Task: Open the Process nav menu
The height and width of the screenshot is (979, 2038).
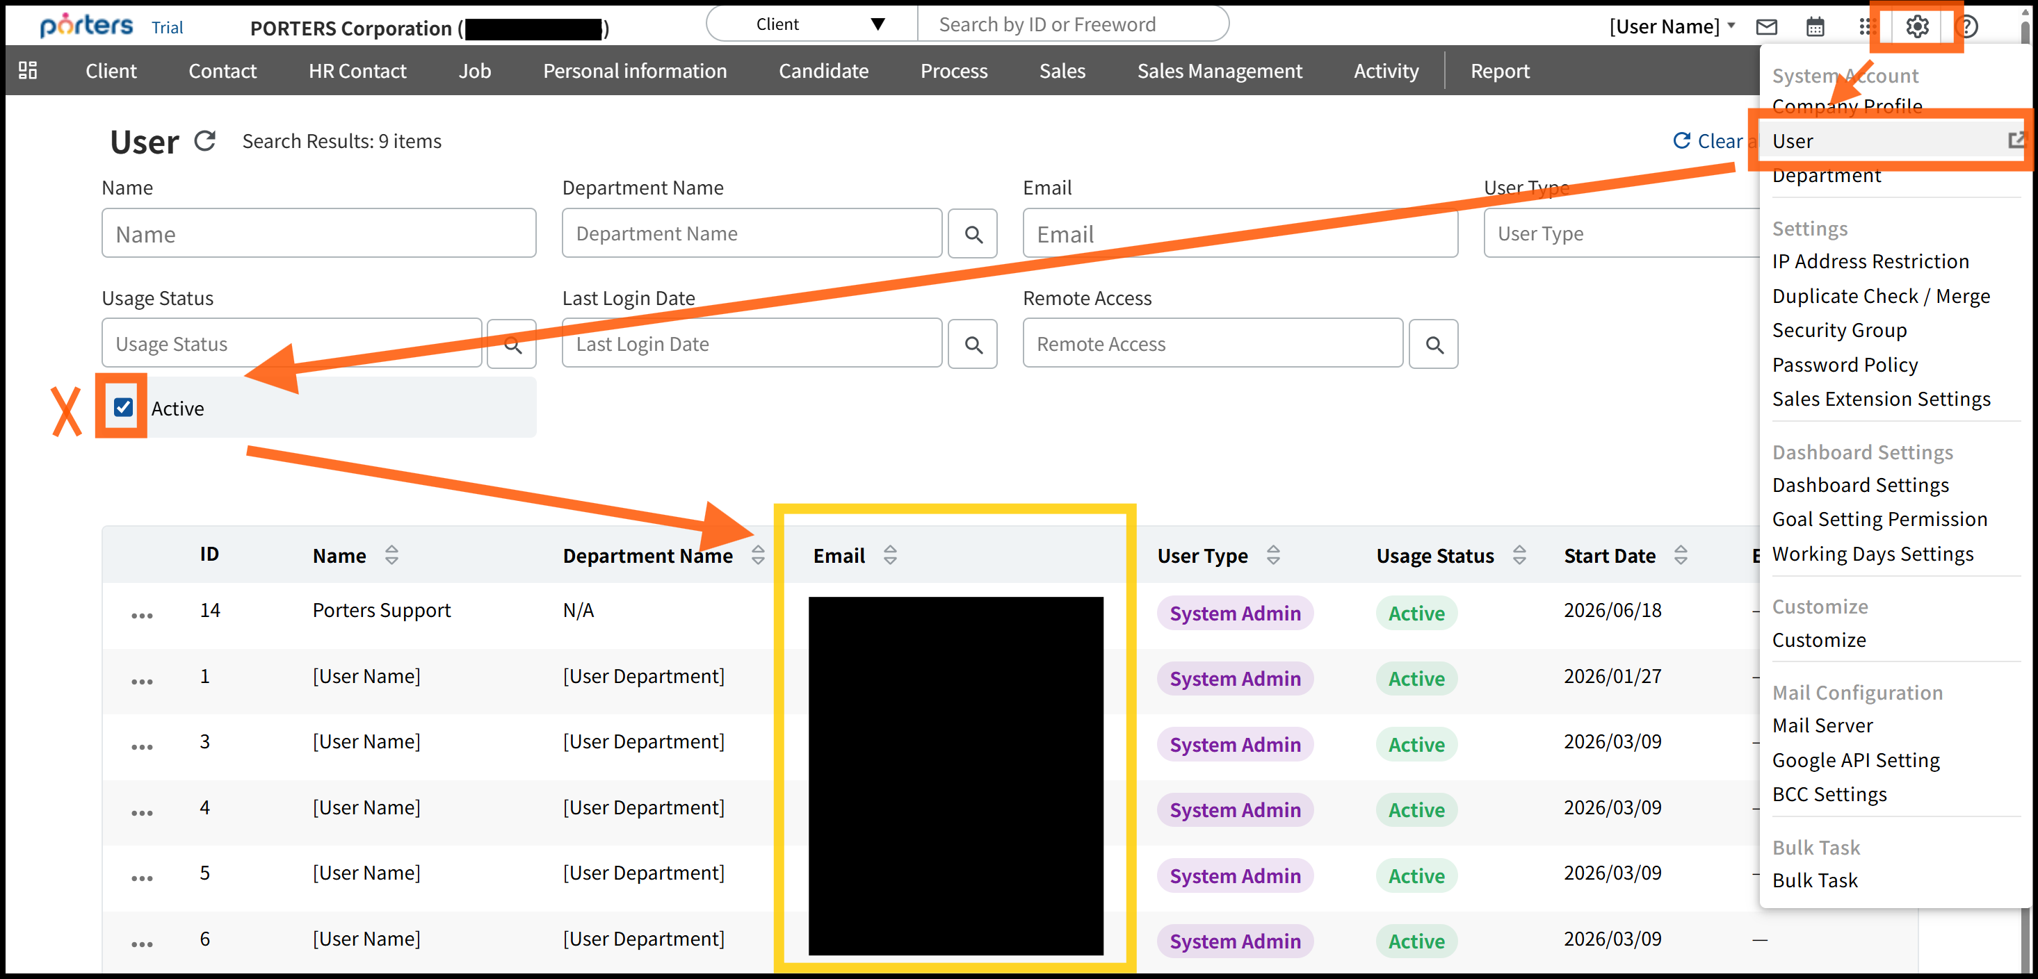Action: click(954, 70)
